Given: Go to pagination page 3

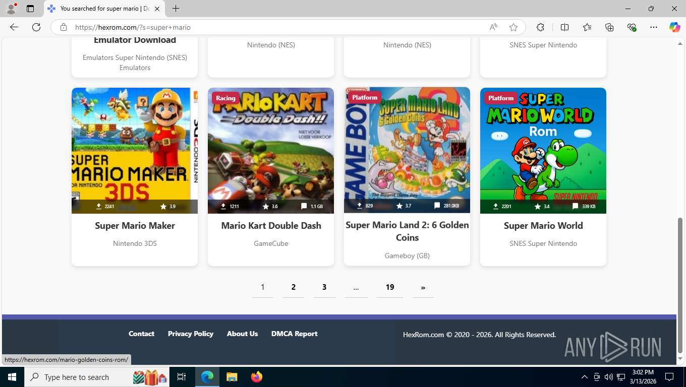Looking at the screenshot, I should pyautogui.click(x=324, y=287).
